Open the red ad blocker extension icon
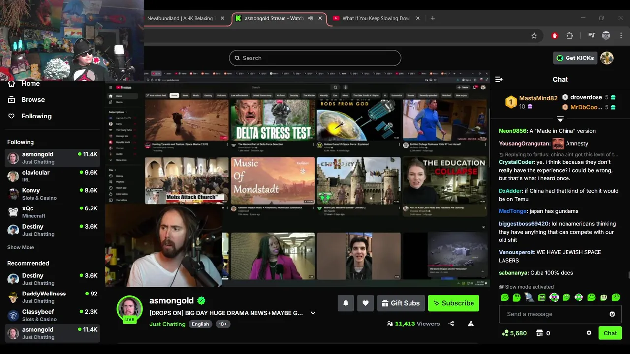The height and width of the screenshot is (354, 630). (555, 35)
